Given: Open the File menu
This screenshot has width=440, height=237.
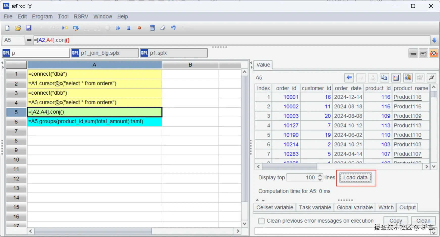Looking at the screenshot, I should pyautogui.click(x=8, y=17).
